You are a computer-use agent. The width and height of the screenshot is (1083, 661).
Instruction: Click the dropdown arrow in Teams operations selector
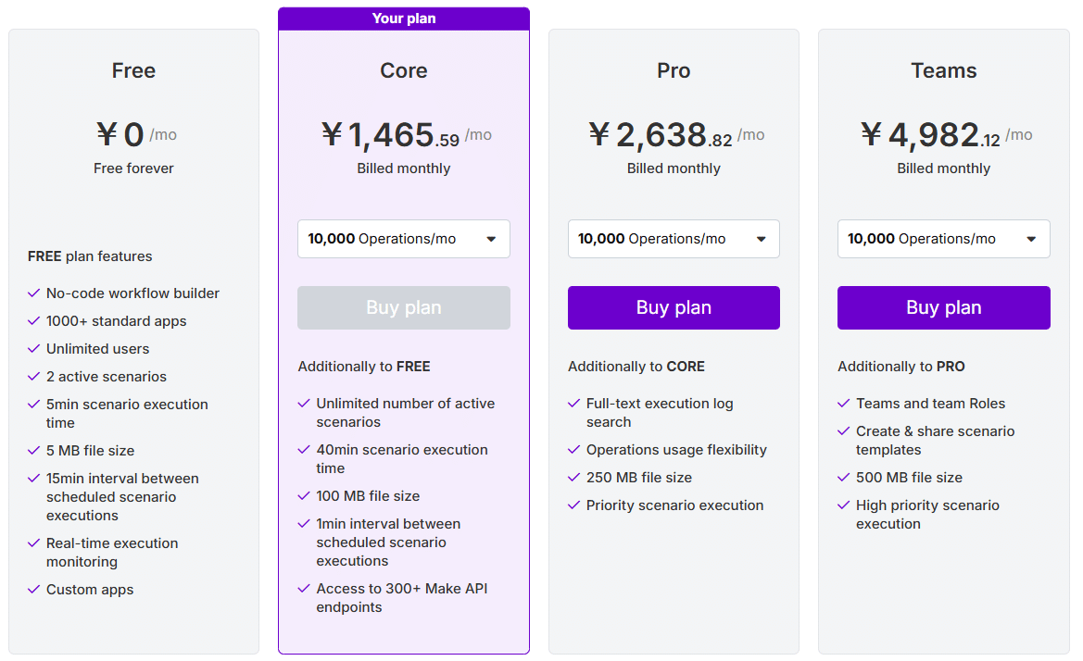(x=1031, y=240)
